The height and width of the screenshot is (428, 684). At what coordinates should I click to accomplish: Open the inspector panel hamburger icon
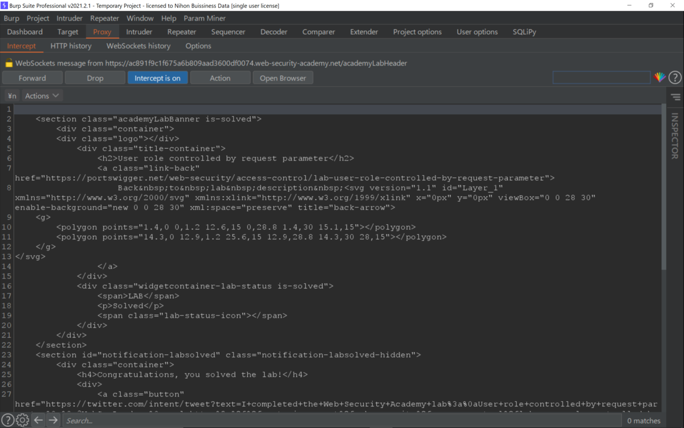[x=676, y=97]
